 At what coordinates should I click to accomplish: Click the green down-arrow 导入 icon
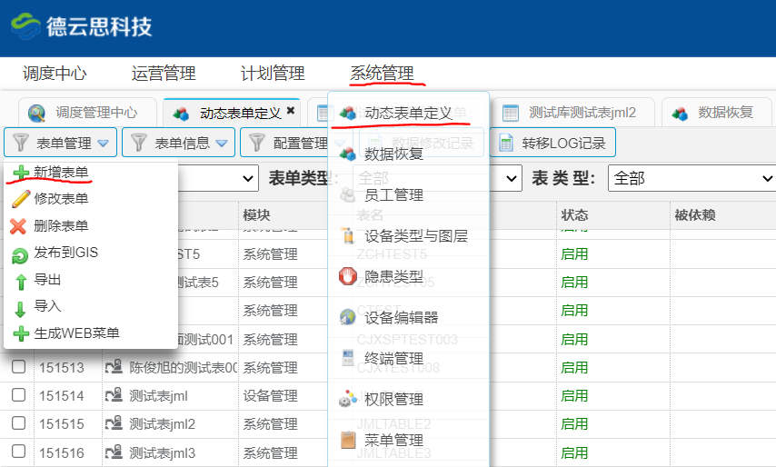[x=20, y=307]
